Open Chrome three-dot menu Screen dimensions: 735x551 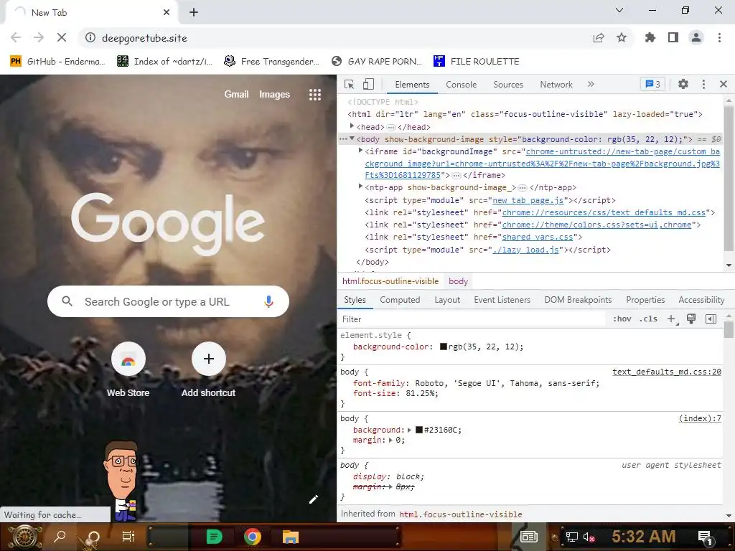[719, 37]
